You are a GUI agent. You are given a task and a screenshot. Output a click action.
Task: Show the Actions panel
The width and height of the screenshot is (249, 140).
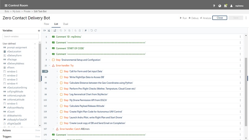(x=38, y=130)
